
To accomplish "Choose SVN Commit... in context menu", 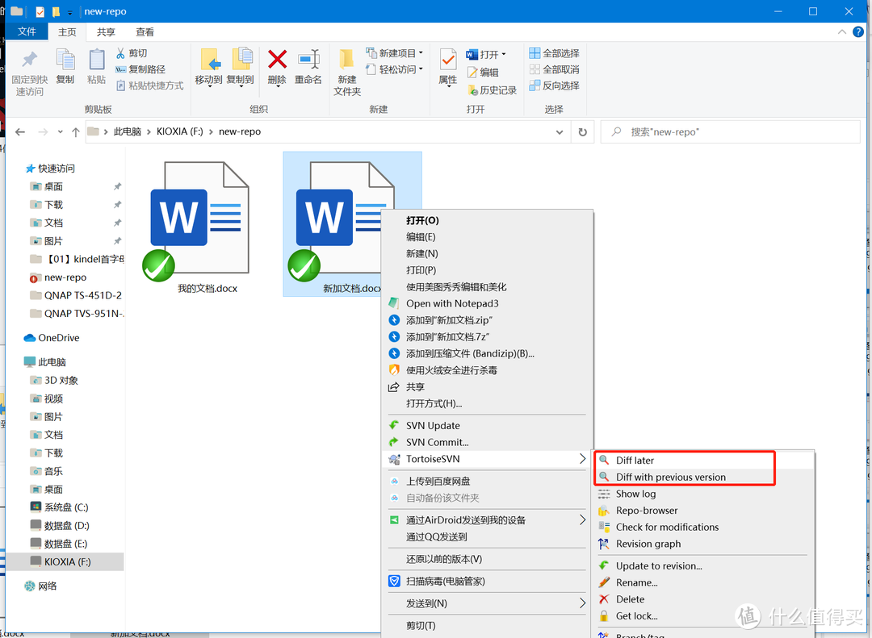I will click(487, 442).
